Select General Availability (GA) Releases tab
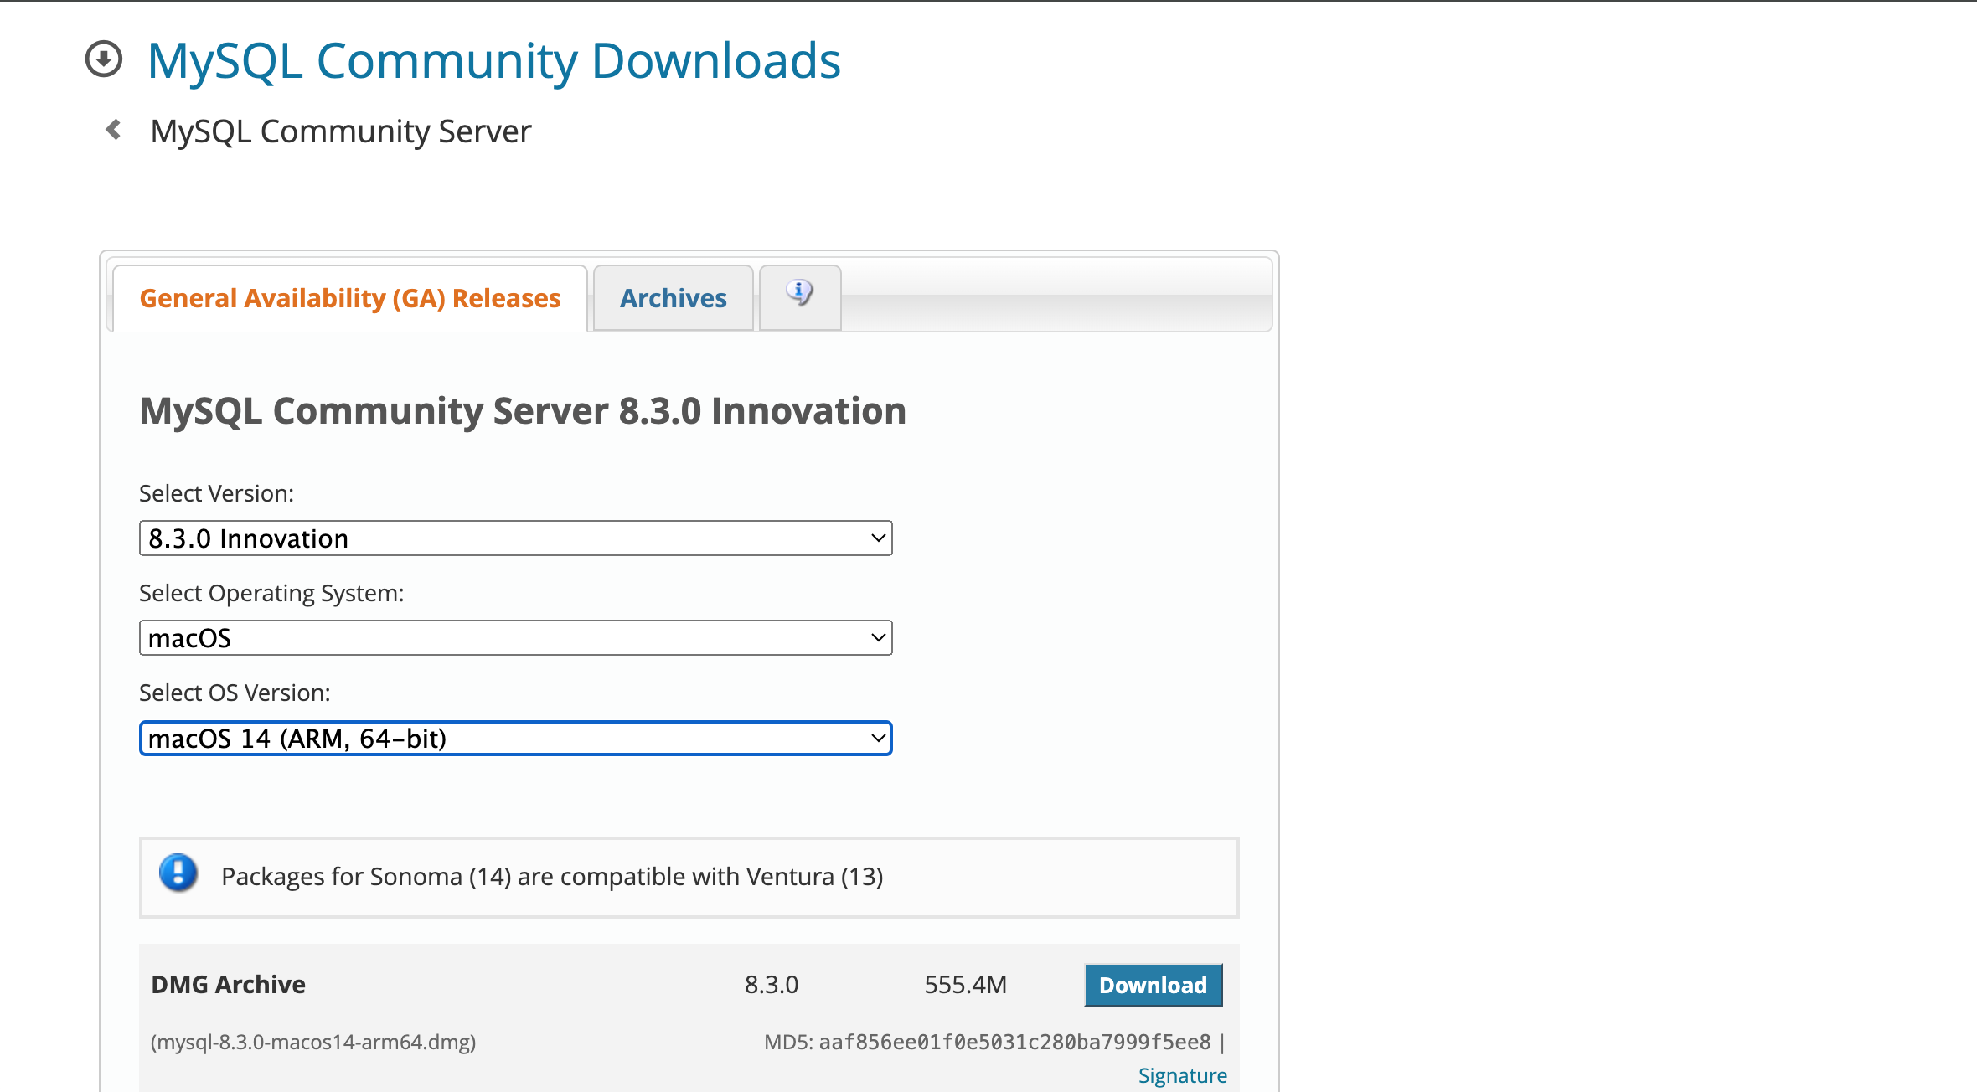Viewport: 1977px width, 1092px height. (350, 298)
